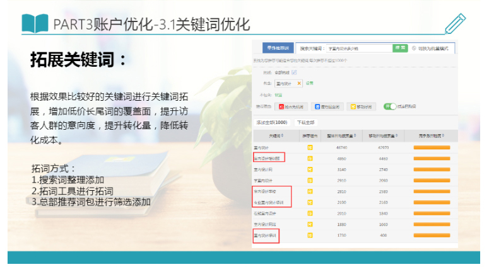Click the clock icon before 切换为批量模式
Screen dimensions: 489x267
[x=414, y=48]
